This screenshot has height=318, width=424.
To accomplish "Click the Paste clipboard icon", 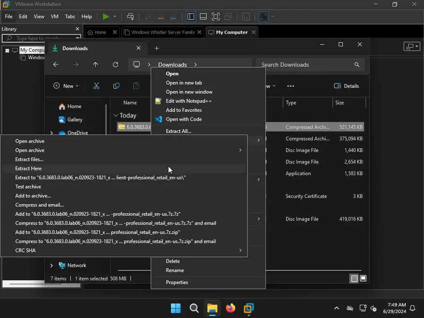I will [x=136, y=86].
